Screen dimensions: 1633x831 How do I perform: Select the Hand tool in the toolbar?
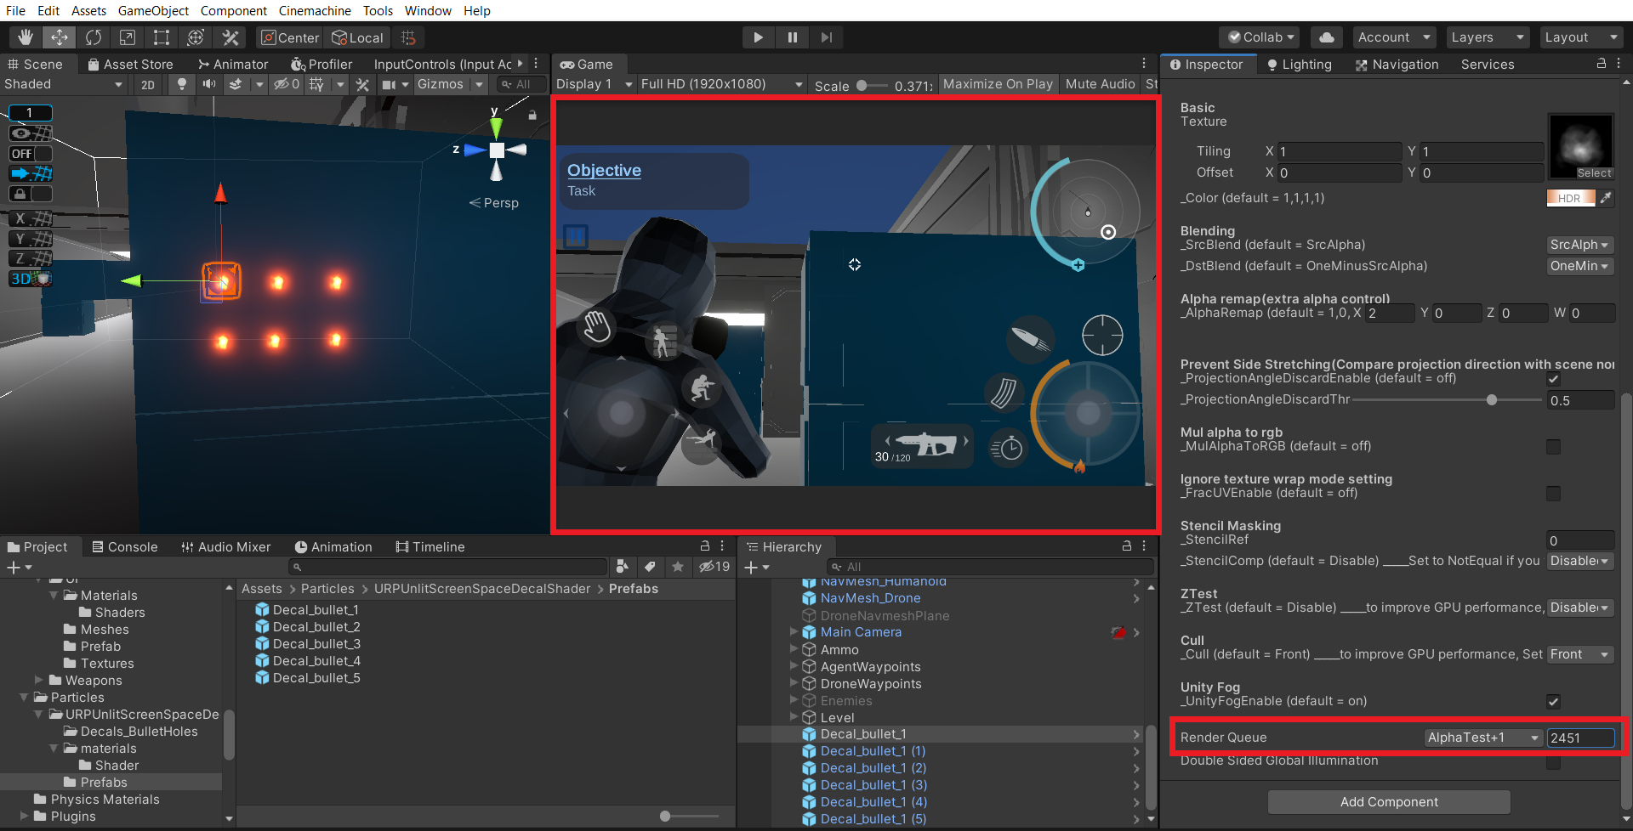pos(26,37)
